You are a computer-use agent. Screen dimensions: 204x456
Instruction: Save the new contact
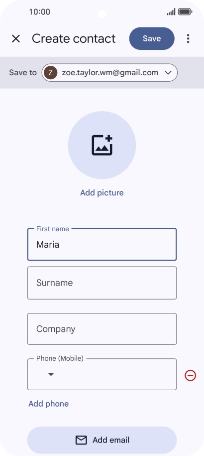[x=152, y=39]
